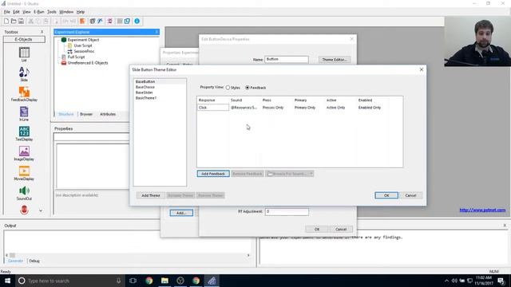
Task: Open the Browse For Sound dropdown arrow
Action: click(311, 174)
